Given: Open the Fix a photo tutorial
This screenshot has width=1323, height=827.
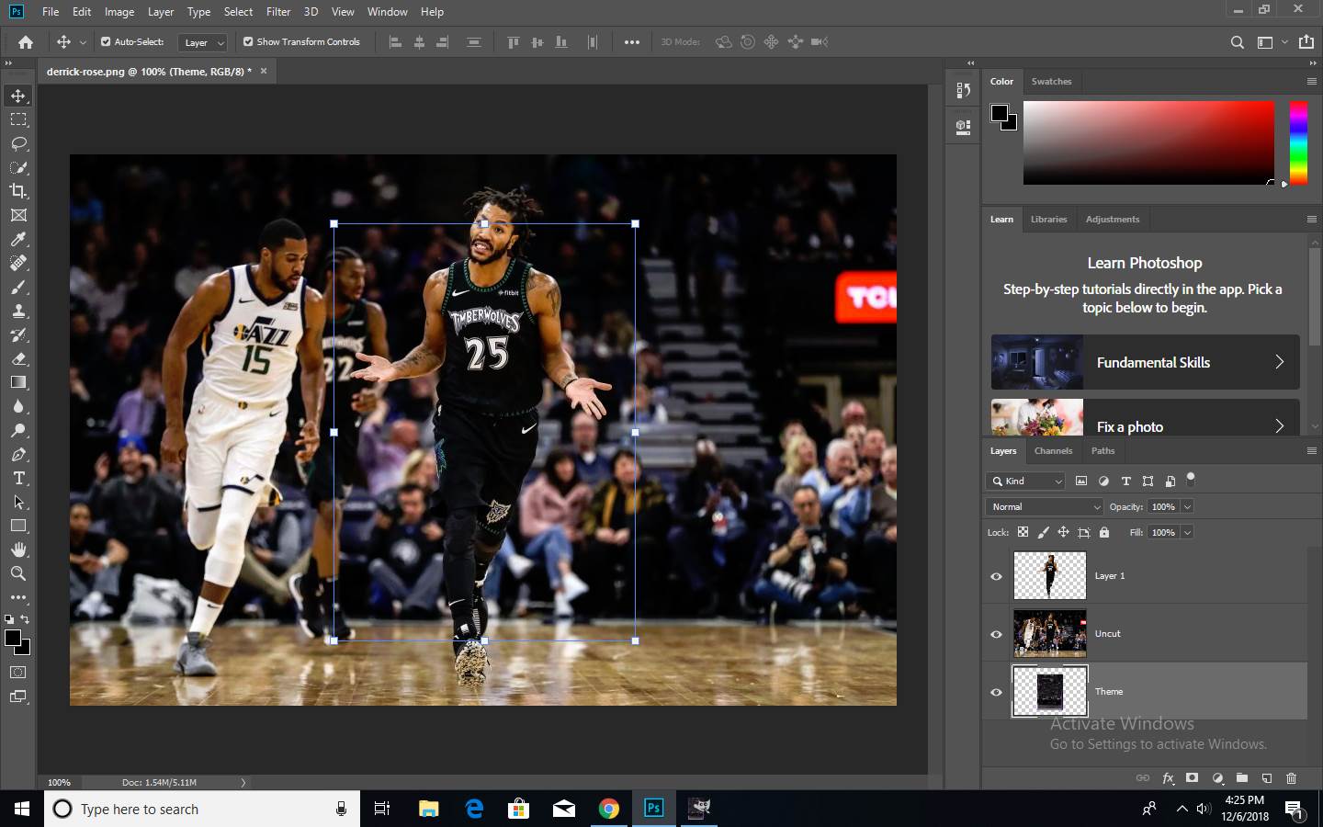Looking at the screenshot, I should point(1145,417).
